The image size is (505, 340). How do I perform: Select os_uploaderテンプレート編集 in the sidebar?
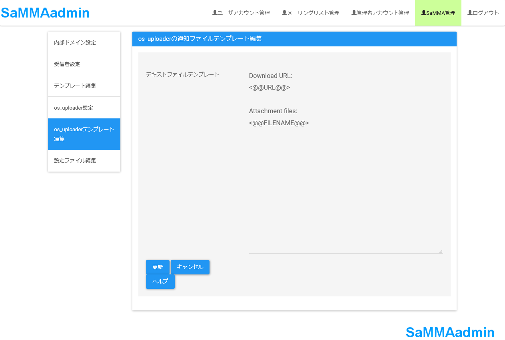[x=84, y=134]
